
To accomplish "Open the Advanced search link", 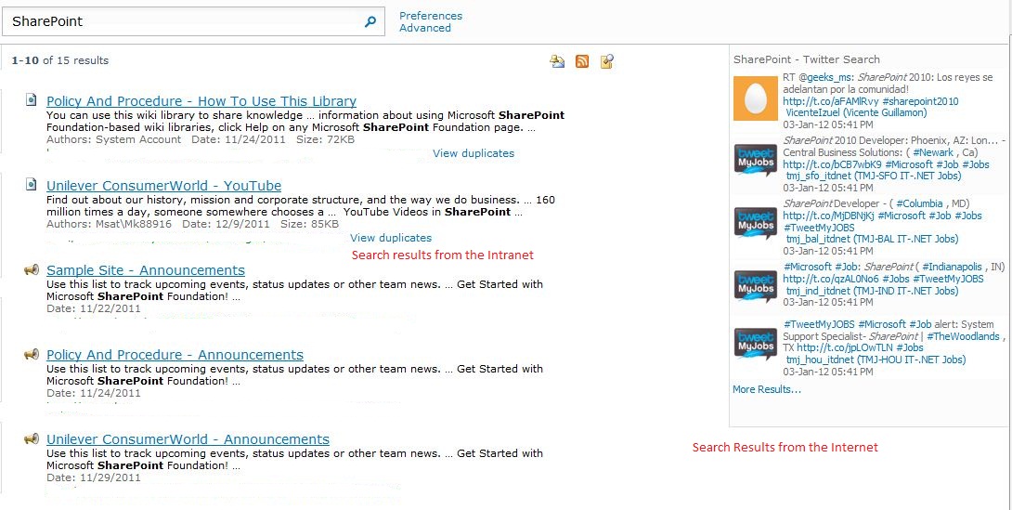I will pos(424,28).
